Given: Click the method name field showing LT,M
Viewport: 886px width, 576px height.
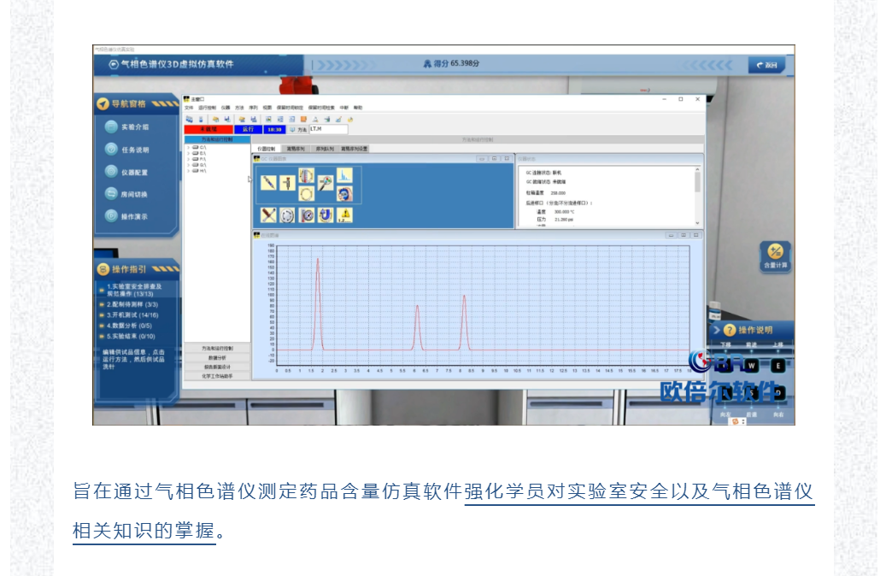Looking at the screenshot, I should click(328, 129).
